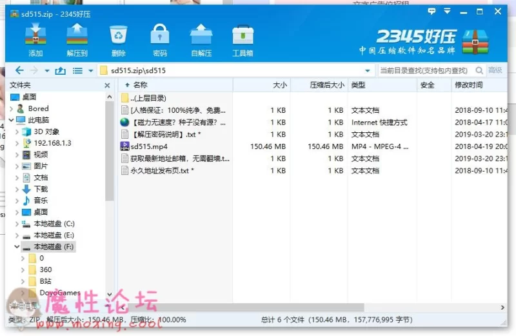
Task: Collapse the 本地磁盘 (F:) drive node
Action: pyautogui.click(x=17, y=247)
